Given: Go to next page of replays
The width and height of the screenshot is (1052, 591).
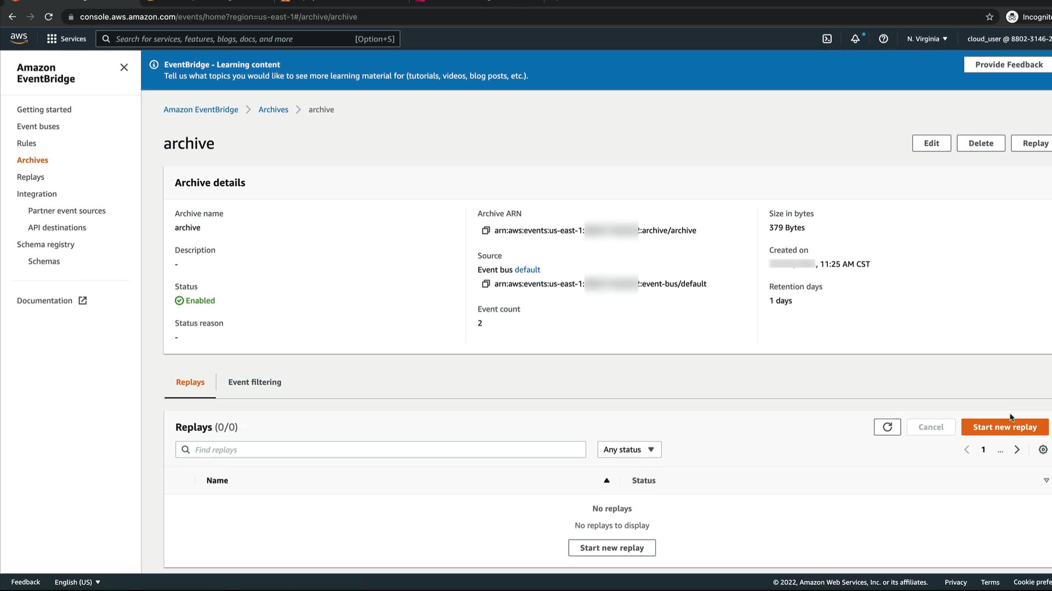Looking at the screenshot, I should click(x=1017, y=450).
